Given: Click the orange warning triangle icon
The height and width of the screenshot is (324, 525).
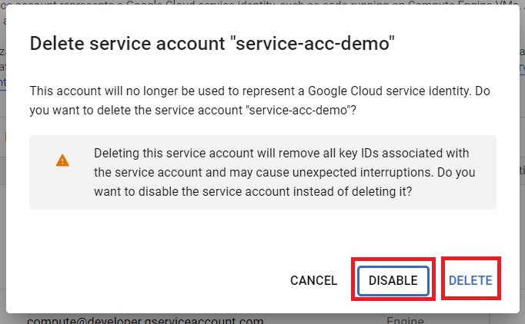Looking at the screenshot, I should (62, 160).
